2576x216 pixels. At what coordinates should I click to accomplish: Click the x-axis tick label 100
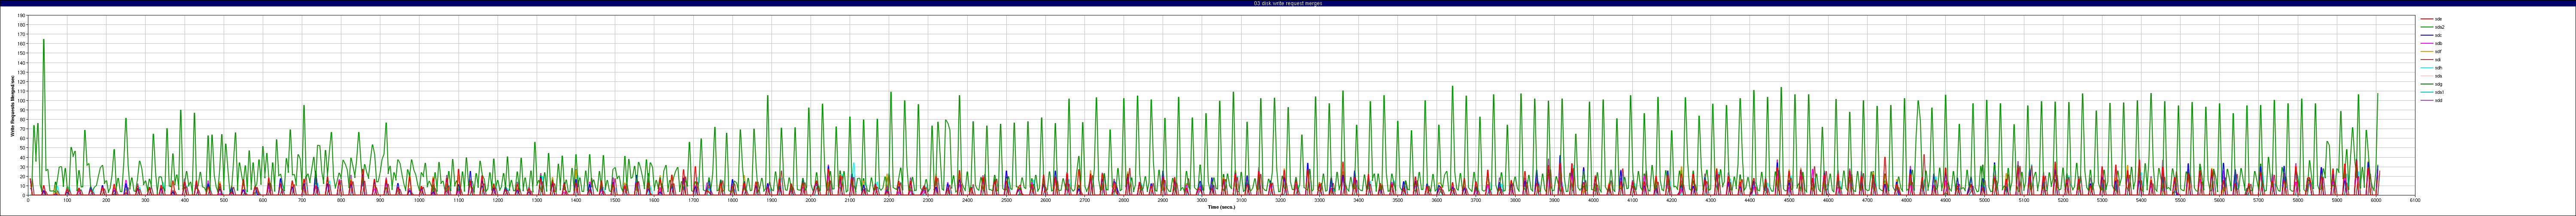coord(67,200)
